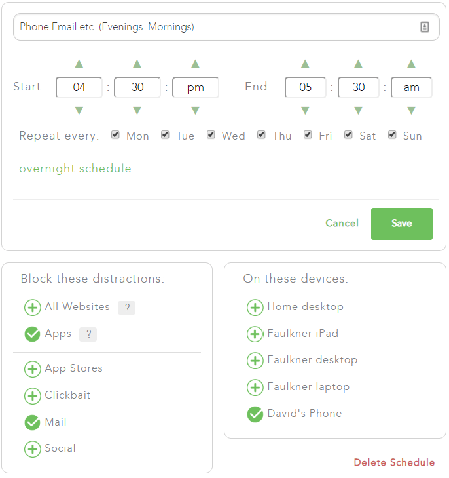
Task: Click plus icon beside All Websites
Action: click(32, 308)
